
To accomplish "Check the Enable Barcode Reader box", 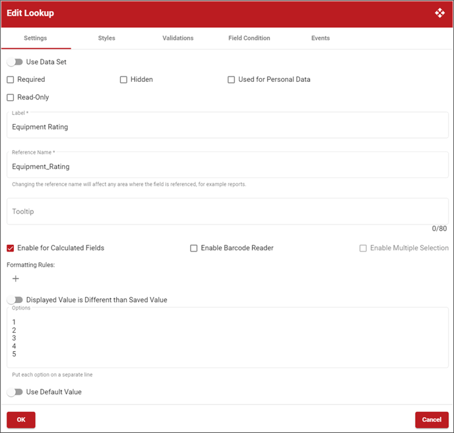I will tap(194, 248).
